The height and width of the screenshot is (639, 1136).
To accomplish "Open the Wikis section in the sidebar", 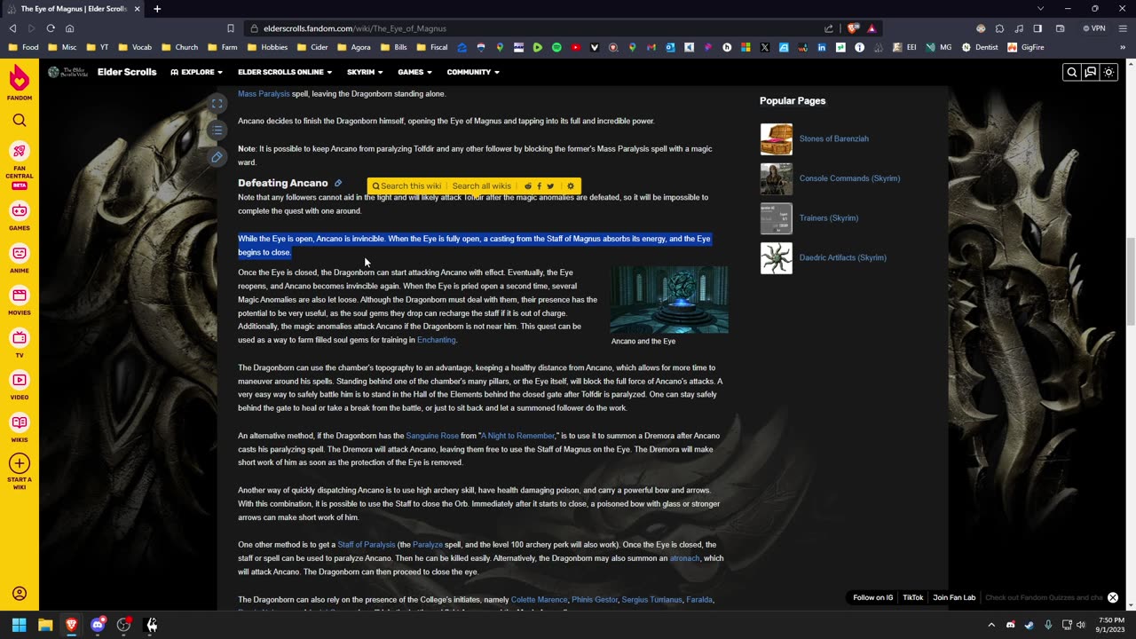I will pos(20,428).
